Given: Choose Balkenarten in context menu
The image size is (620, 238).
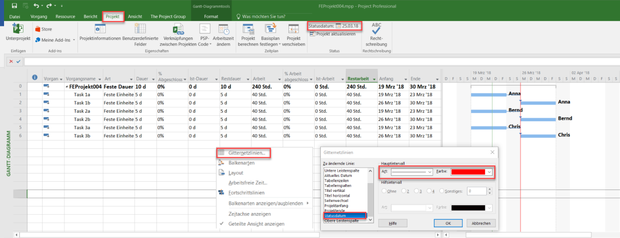Looking at the screenshot, I should click(x=241, y=163).
